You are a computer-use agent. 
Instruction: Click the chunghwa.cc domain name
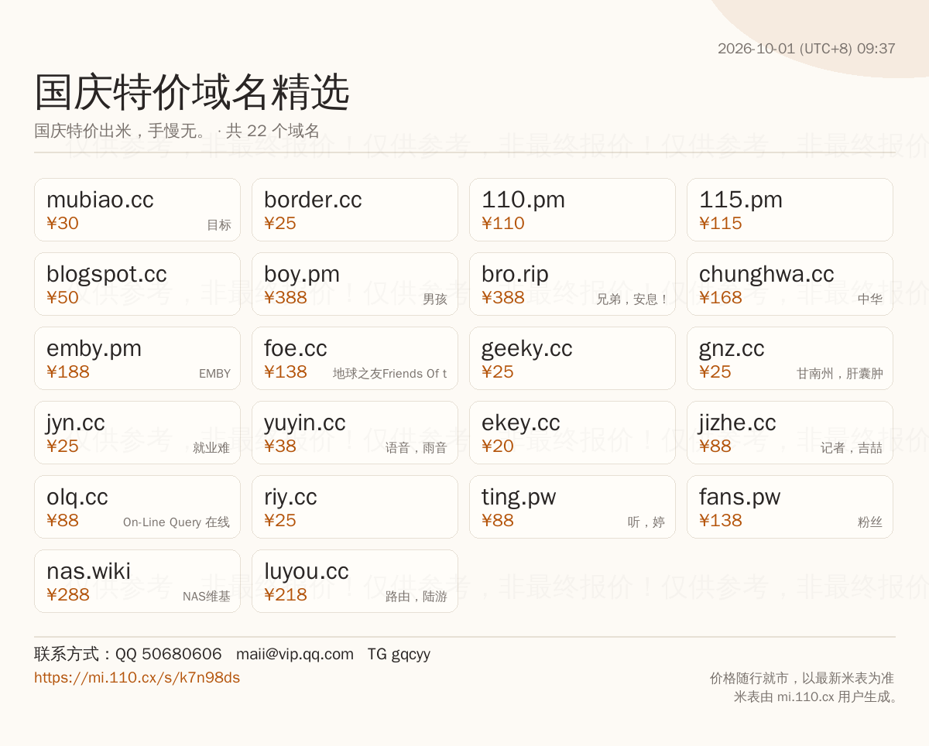(766, 274)
